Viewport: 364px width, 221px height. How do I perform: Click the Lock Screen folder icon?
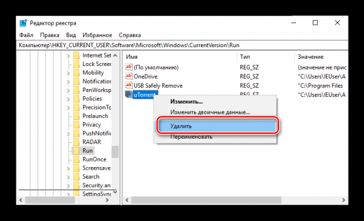(x=76, y=64)
